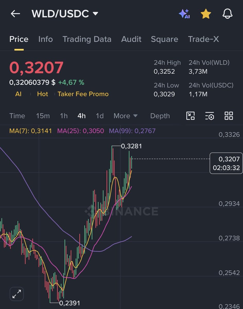Image resolution: width=243 pixels, height=309 pixels.
Task: Click the 0,3326 price axis label
Action: [229, 134]
